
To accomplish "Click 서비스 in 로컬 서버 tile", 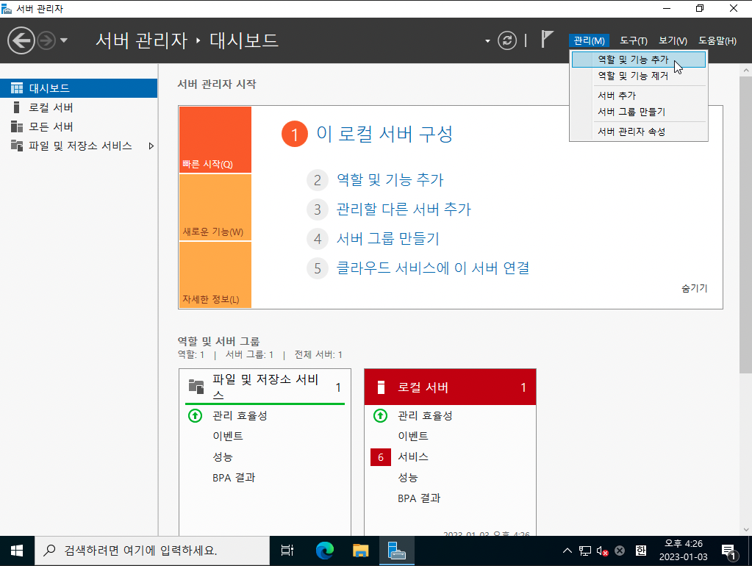I will [413, 456].
